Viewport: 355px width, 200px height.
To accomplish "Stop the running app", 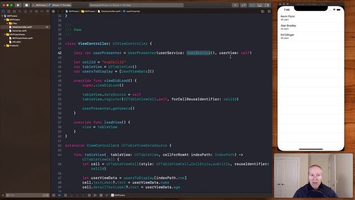I will [26, 5].
